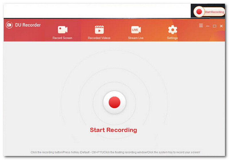Close the DU Recorder window
The image size is (229, 160).
(x=221, y=26)
